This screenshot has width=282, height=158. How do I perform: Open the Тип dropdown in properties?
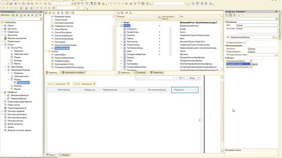point(274,37)
